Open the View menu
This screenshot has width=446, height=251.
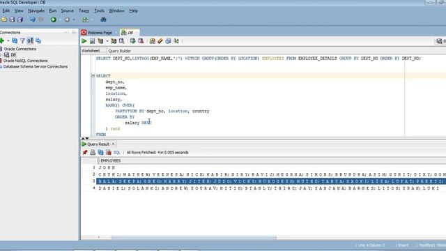click(x=19, y=11)
